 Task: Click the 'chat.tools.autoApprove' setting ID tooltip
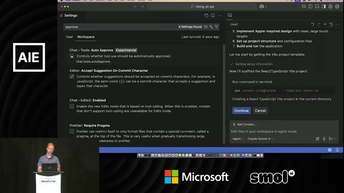click(93, 62)
